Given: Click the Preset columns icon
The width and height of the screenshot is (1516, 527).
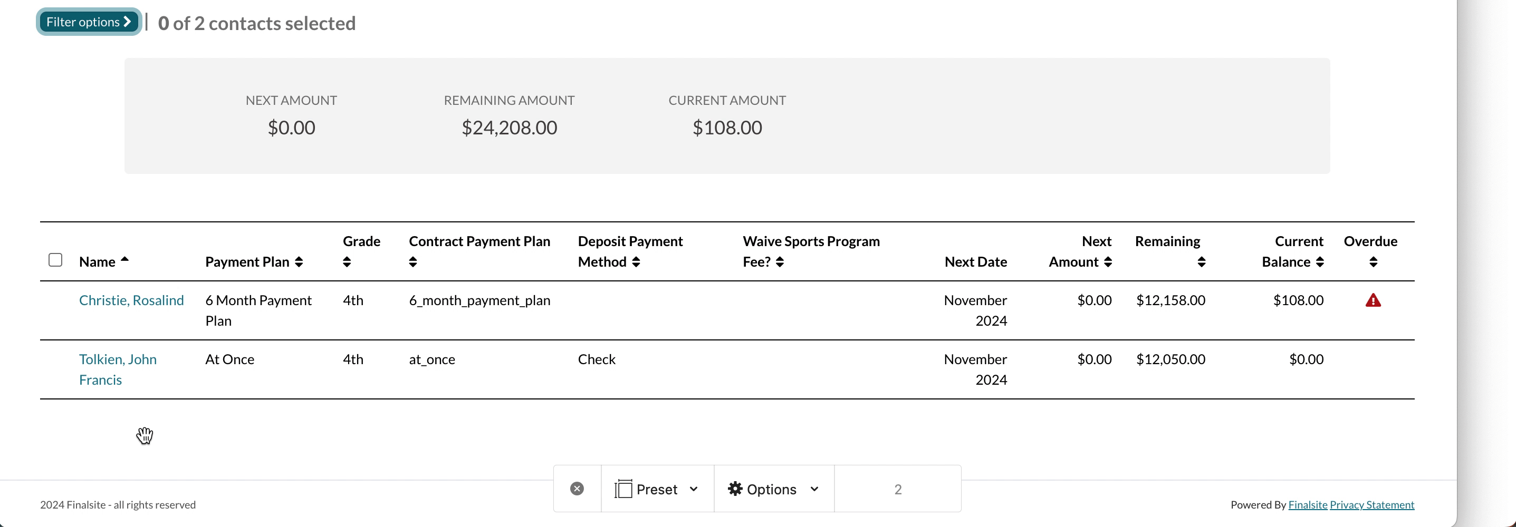Looking at the screenshot, I should [622, 489].
